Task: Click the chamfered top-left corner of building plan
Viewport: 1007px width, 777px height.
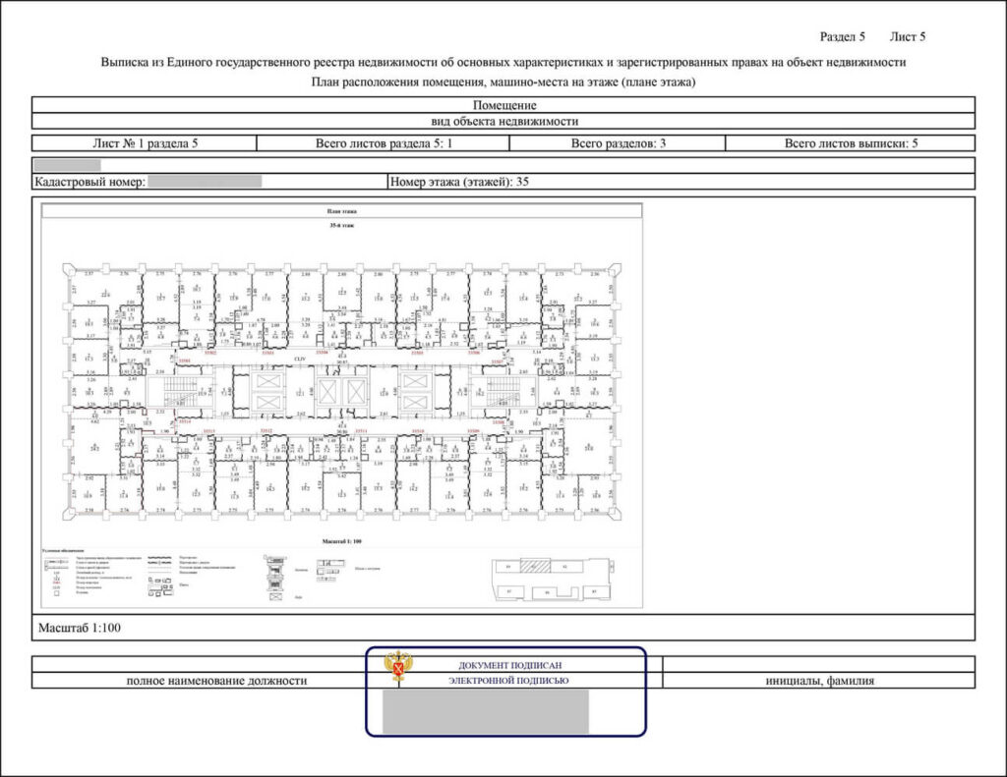Action: point(68,269)
